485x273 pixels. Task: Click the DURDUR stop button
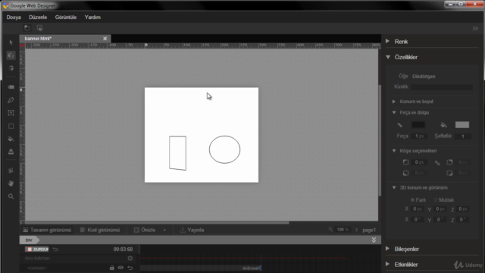(37, 249)
